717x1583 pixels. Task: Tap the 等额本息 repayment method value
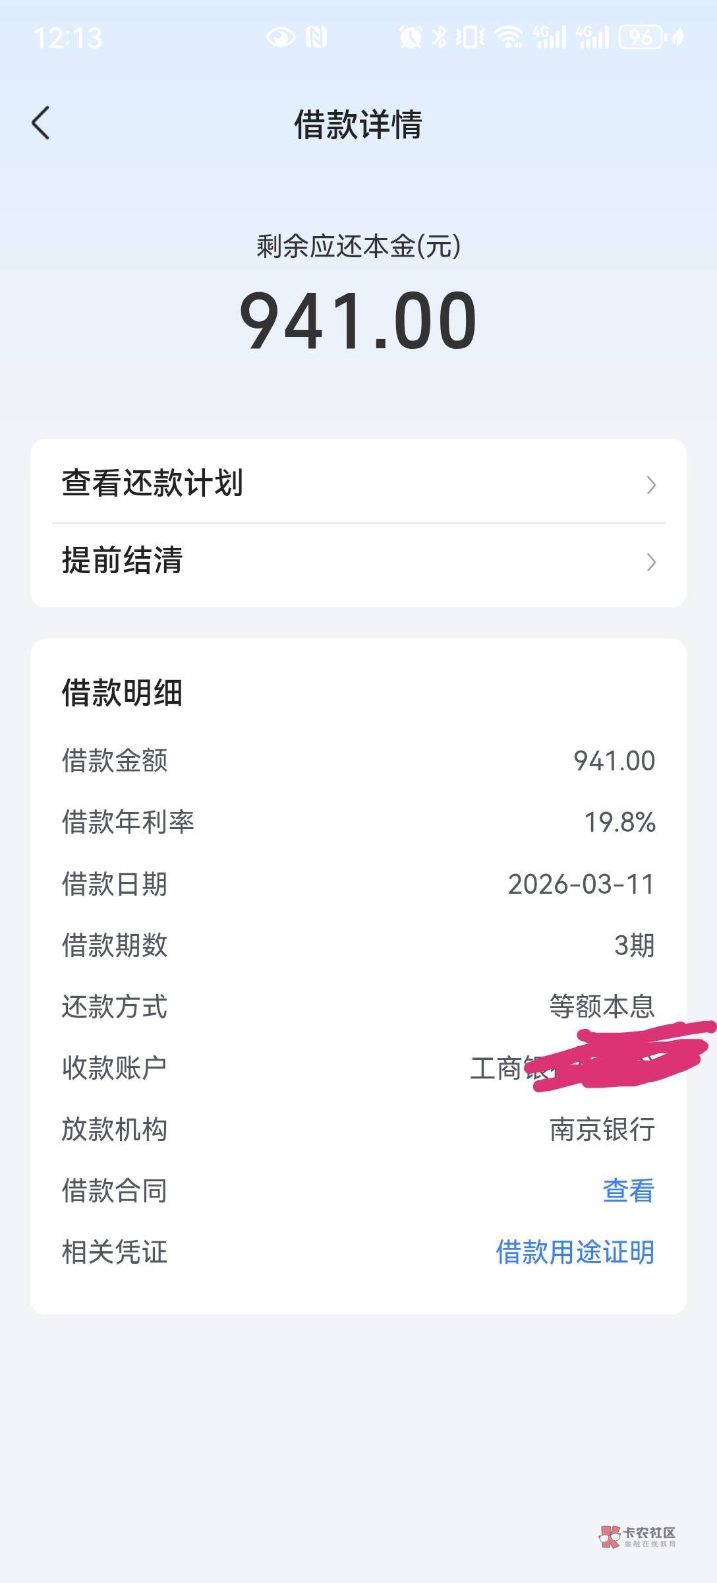(x=602, y=1007)
